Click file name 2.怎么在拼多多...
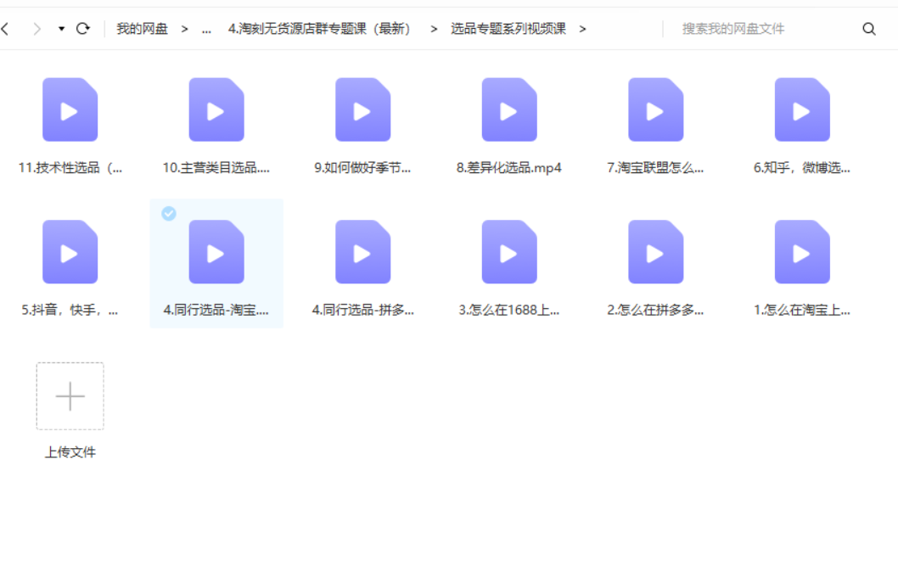898x583 pixels. tap(655, 311)
